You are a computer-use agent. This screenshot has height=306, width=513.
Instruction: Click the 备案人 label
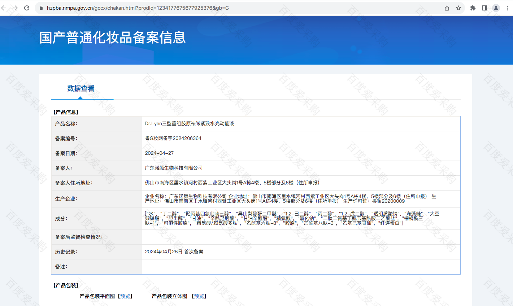pyautogui.click(x=64, y=168)
